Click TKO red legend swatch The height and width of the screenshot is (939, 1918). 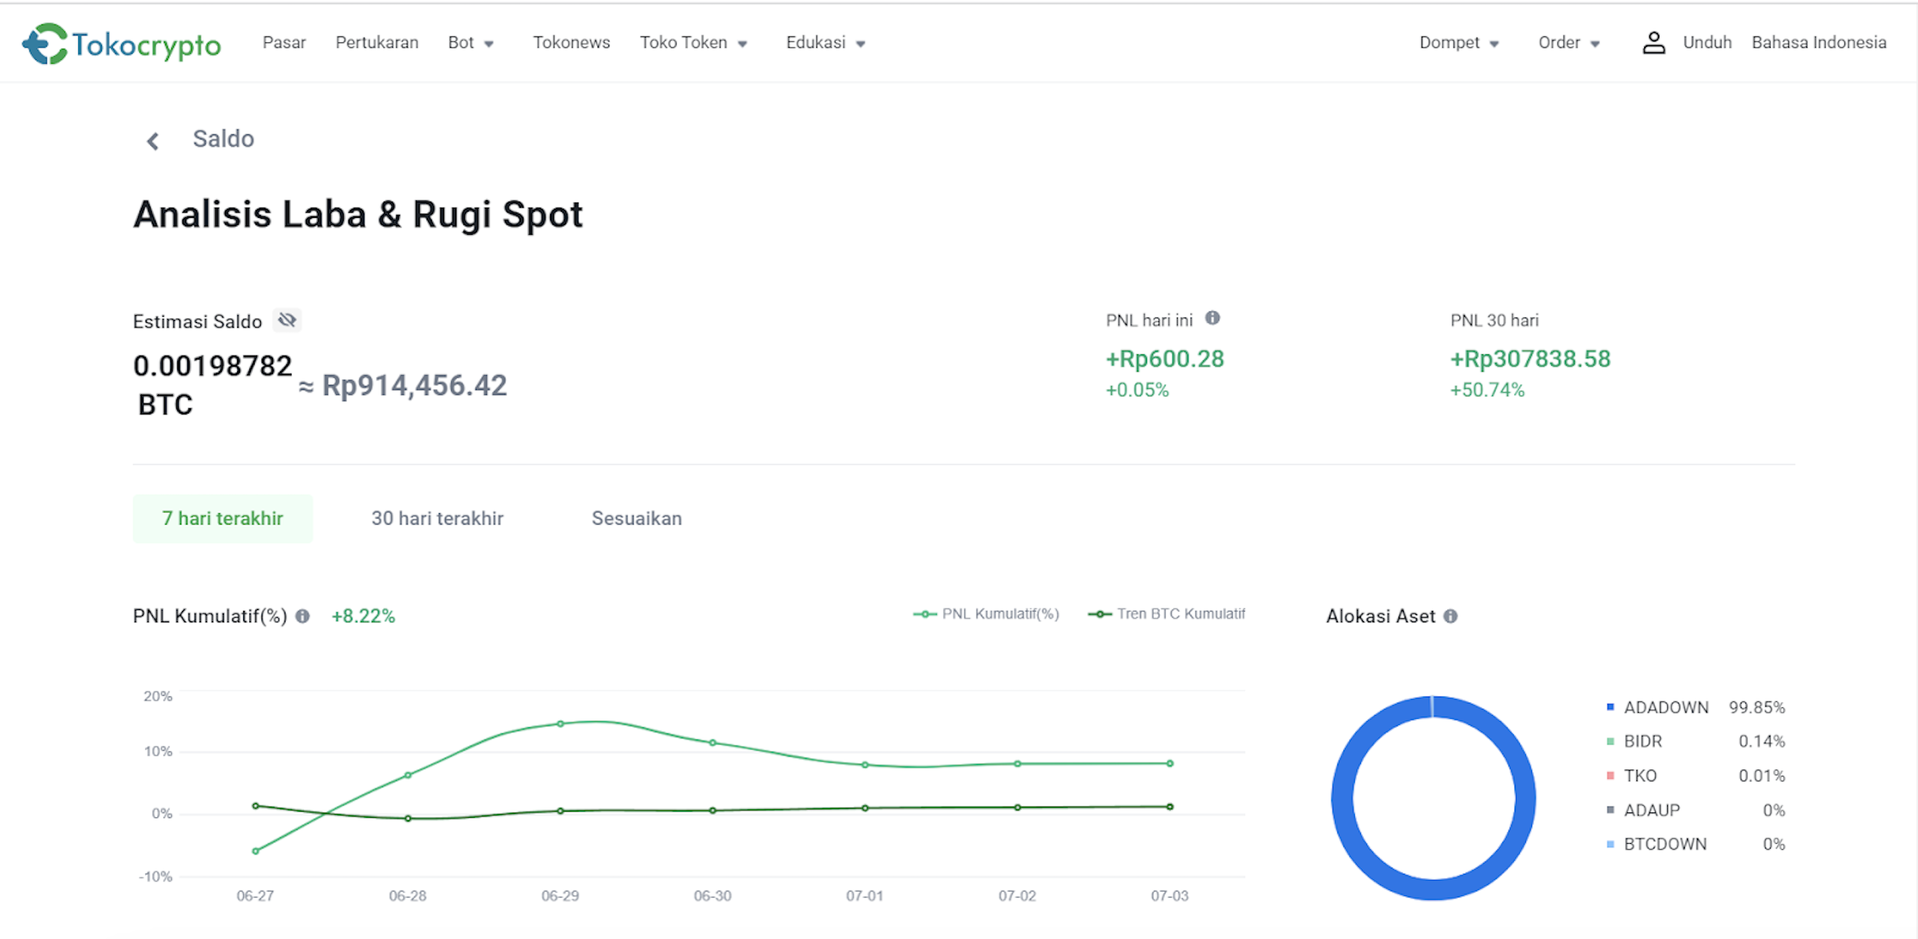tap(1610, 776)
